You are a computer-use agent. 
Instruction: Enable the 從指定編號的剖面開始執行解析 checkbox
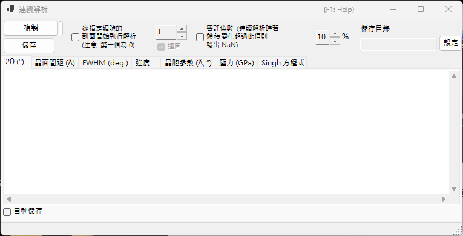pyautogui.click(x=75, y=38)
